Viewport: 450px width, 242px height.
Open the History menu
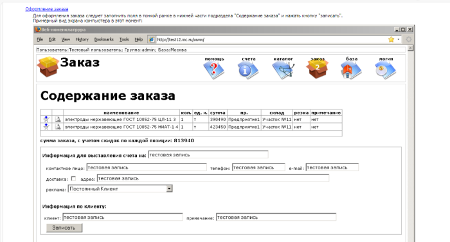point(82,39)
